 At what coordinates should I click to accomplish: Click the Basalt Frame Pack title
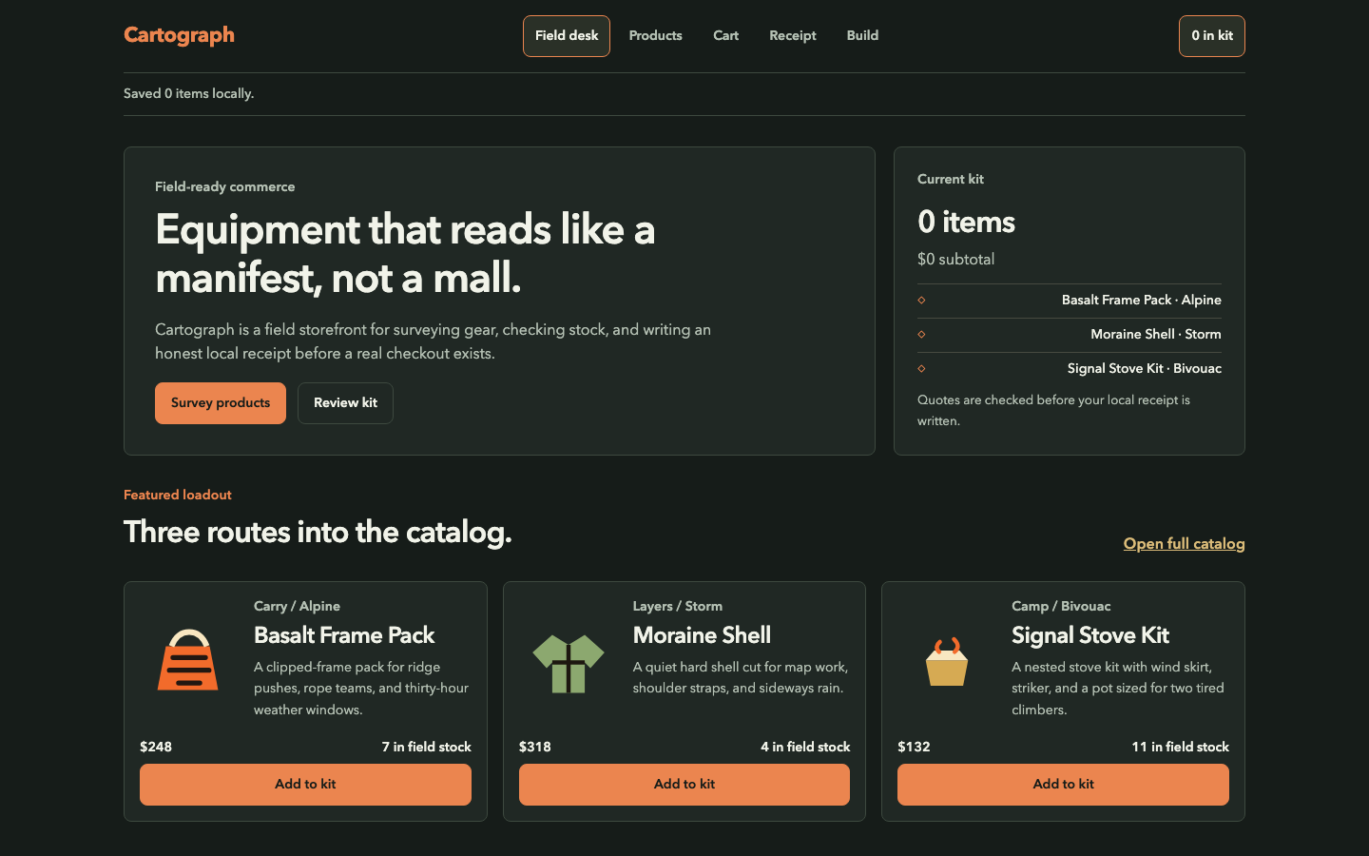click(344, 635)
